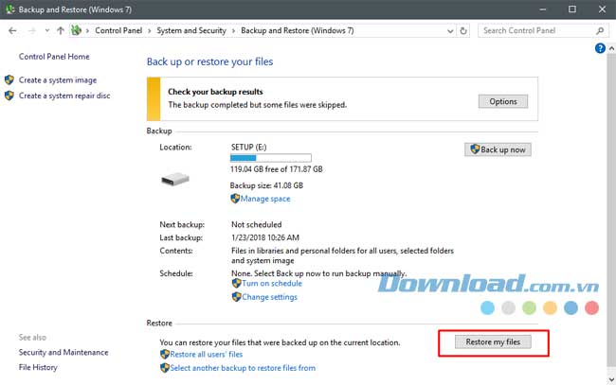Select Control Panel in the breadcrumb
Viewport: 616px width, 385px height.
click(118, 30)
